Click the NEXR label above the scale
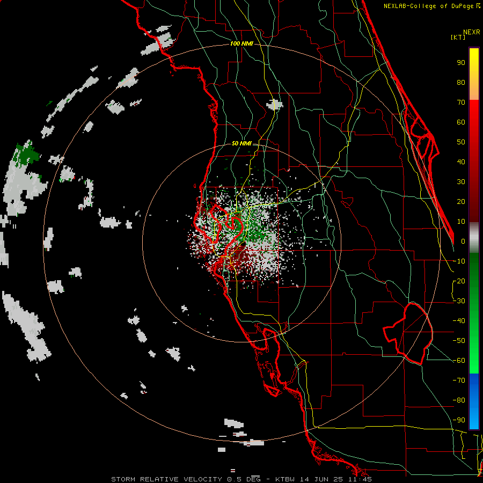This screenshot has width=483, height=483. (x=472, y=32)
